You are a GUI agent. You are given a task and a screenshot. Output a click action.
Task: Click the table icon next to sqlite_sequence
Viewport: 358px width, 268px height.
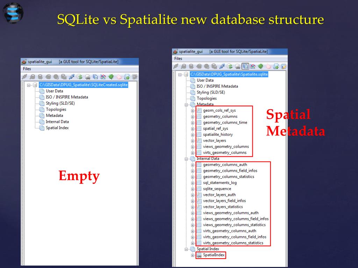(x=199, y=189)
